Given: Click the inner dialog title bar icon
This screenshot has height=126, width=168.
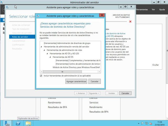Looking at the screenshot, I should (38, 16).
